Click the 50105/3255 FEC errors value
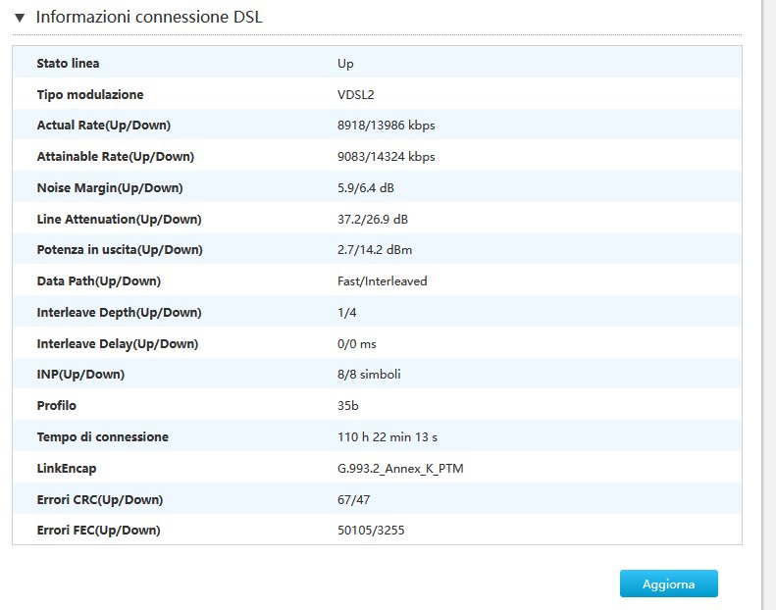The width and height of the screenshot is (776, 610). tap(371, 531)
